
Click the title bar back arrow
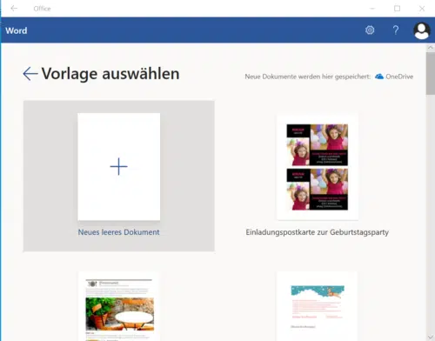click(14, 9)
